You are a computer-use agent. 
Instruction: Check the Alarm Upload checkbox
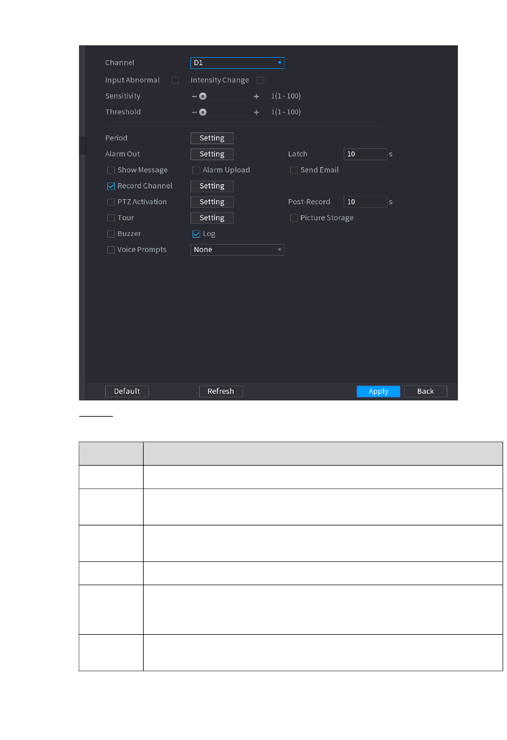point(196,170)
